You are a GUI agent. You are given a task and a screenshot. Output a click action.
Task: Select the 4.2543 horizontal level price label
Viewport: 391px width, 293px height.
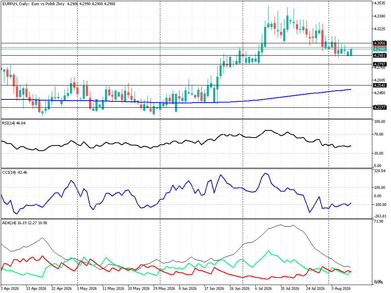tap(379, 85)
